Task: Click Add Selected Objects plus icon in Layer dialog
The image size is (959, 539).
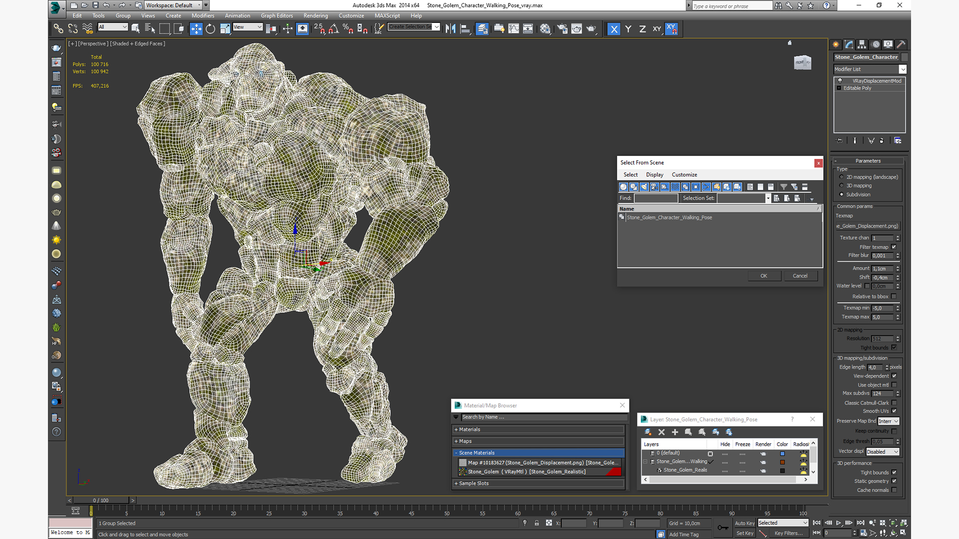Action: coord(675,432)
